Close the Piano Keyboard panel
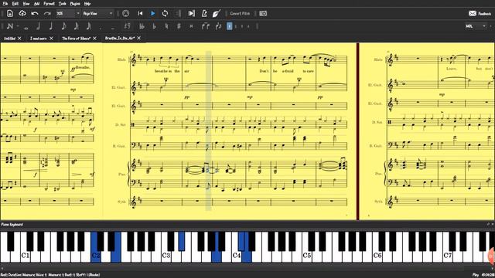Viewport: 495px width, 278px height. click(x=492, y=225)
